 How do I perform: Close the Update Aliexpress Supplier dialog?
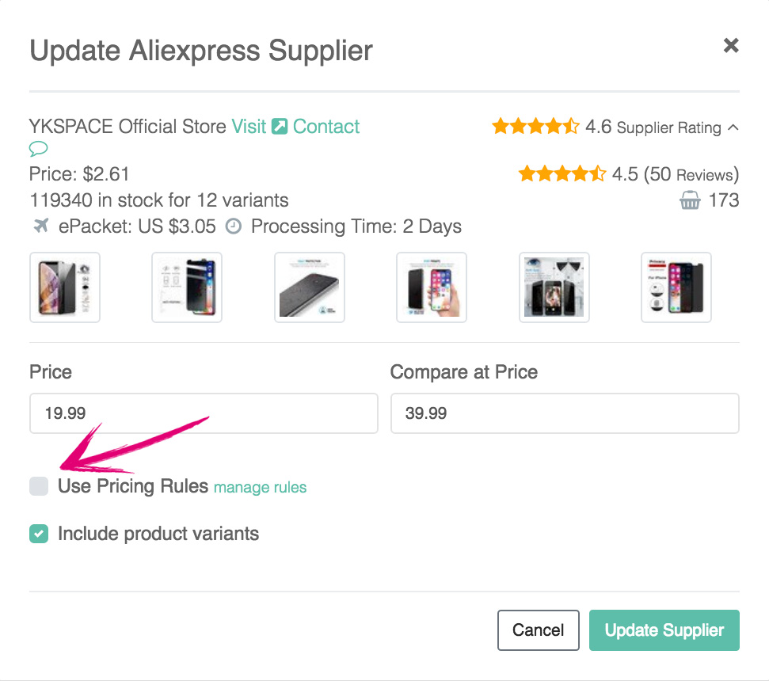[731, 46]
